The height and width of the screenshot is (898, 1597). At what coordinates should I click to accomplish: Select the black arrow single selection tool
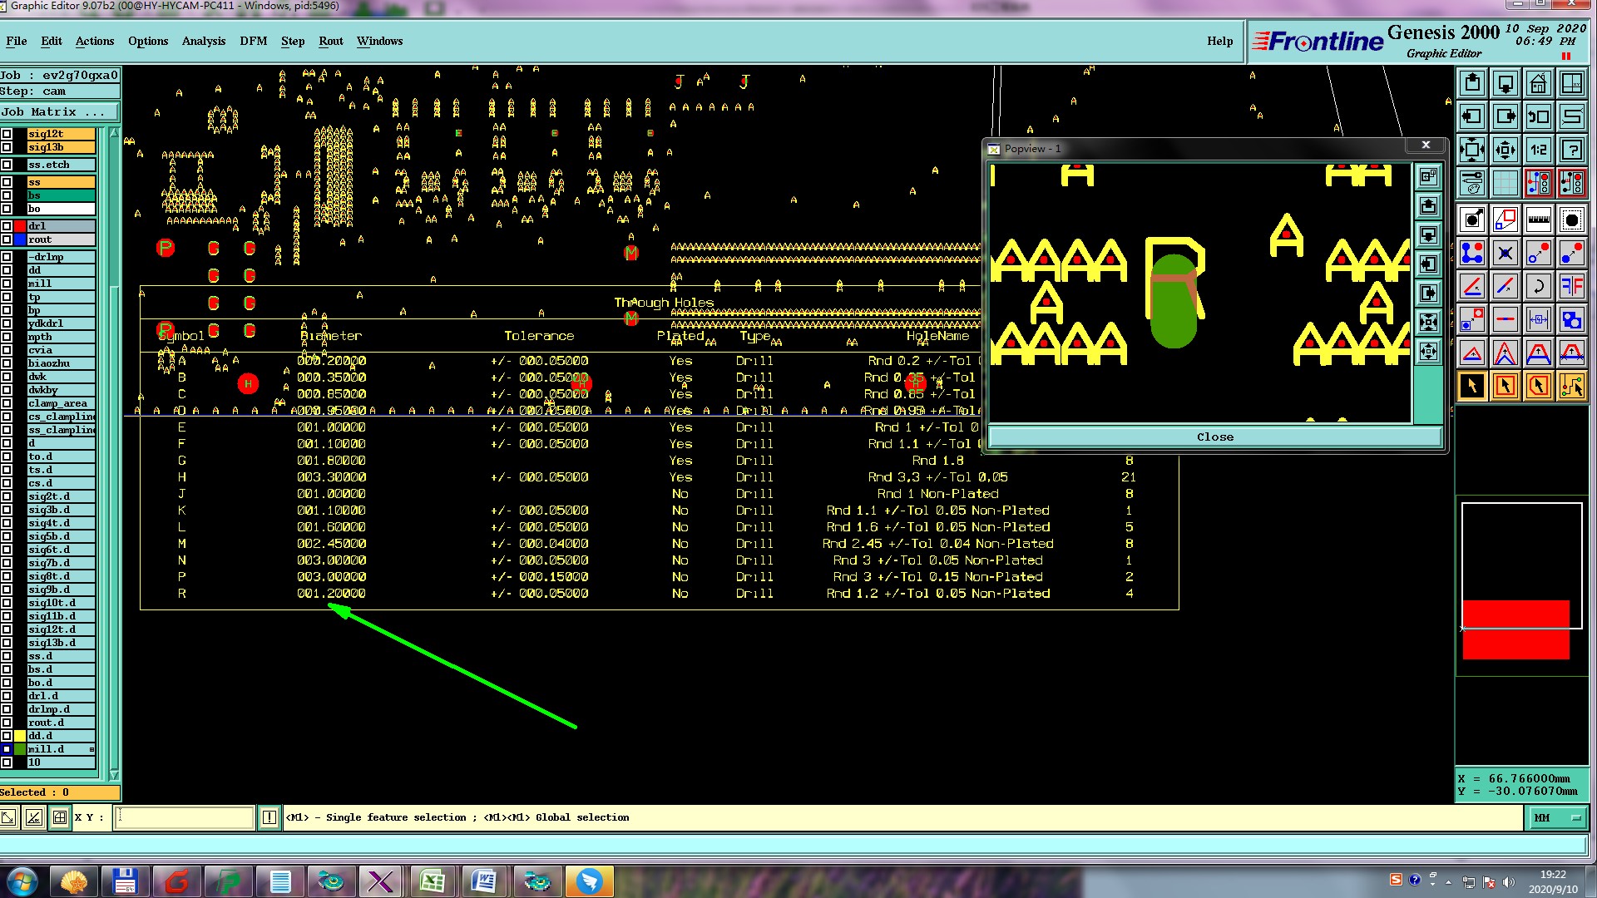[x=1471, y=386]
